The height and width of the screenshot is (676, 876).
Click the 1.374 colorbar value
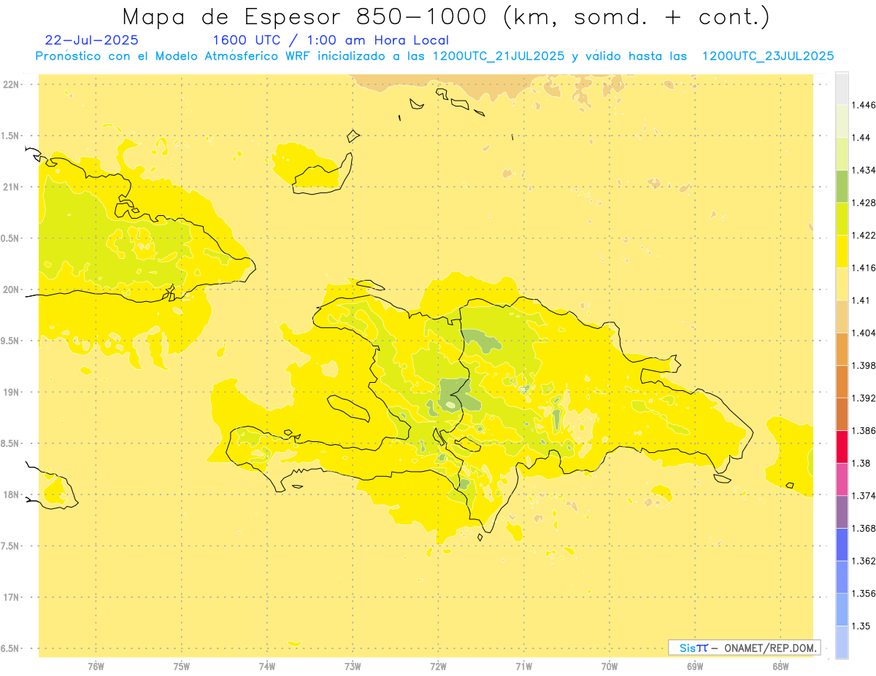tap(864, 496)
